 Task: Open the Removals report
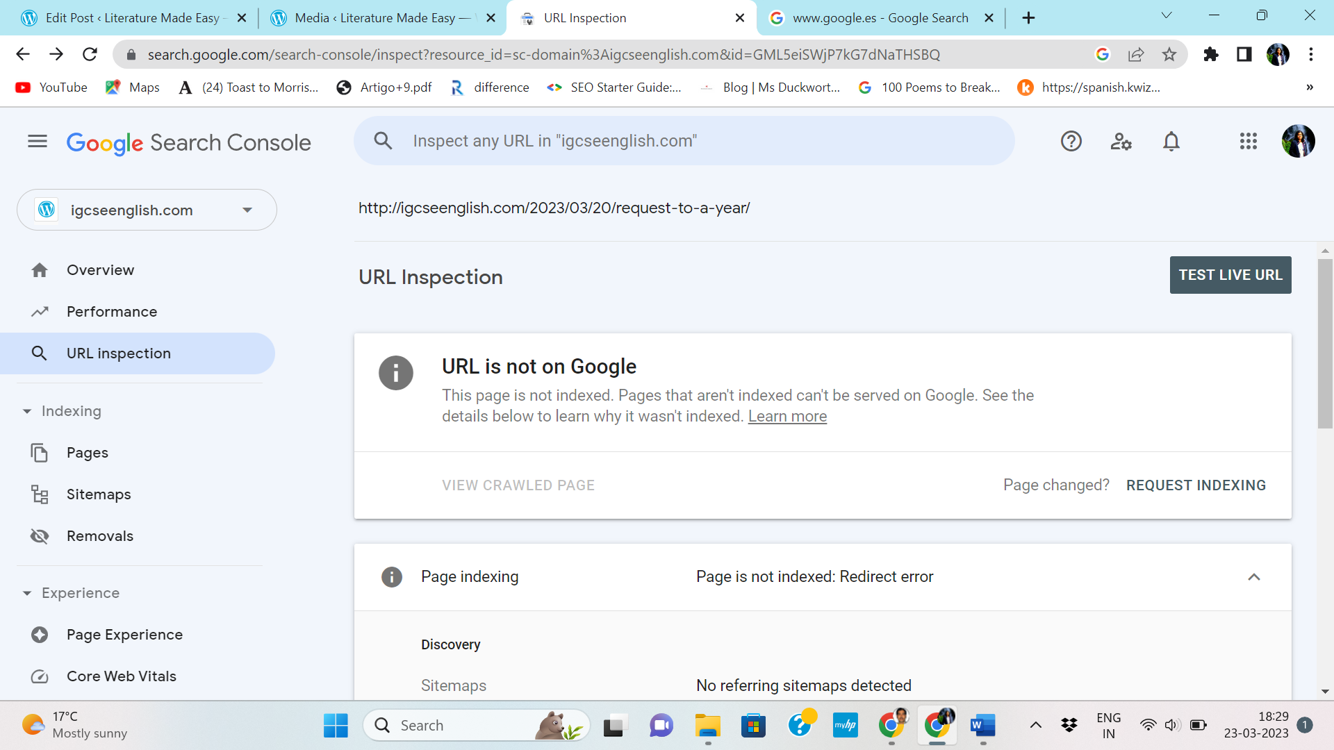[100, 536]
